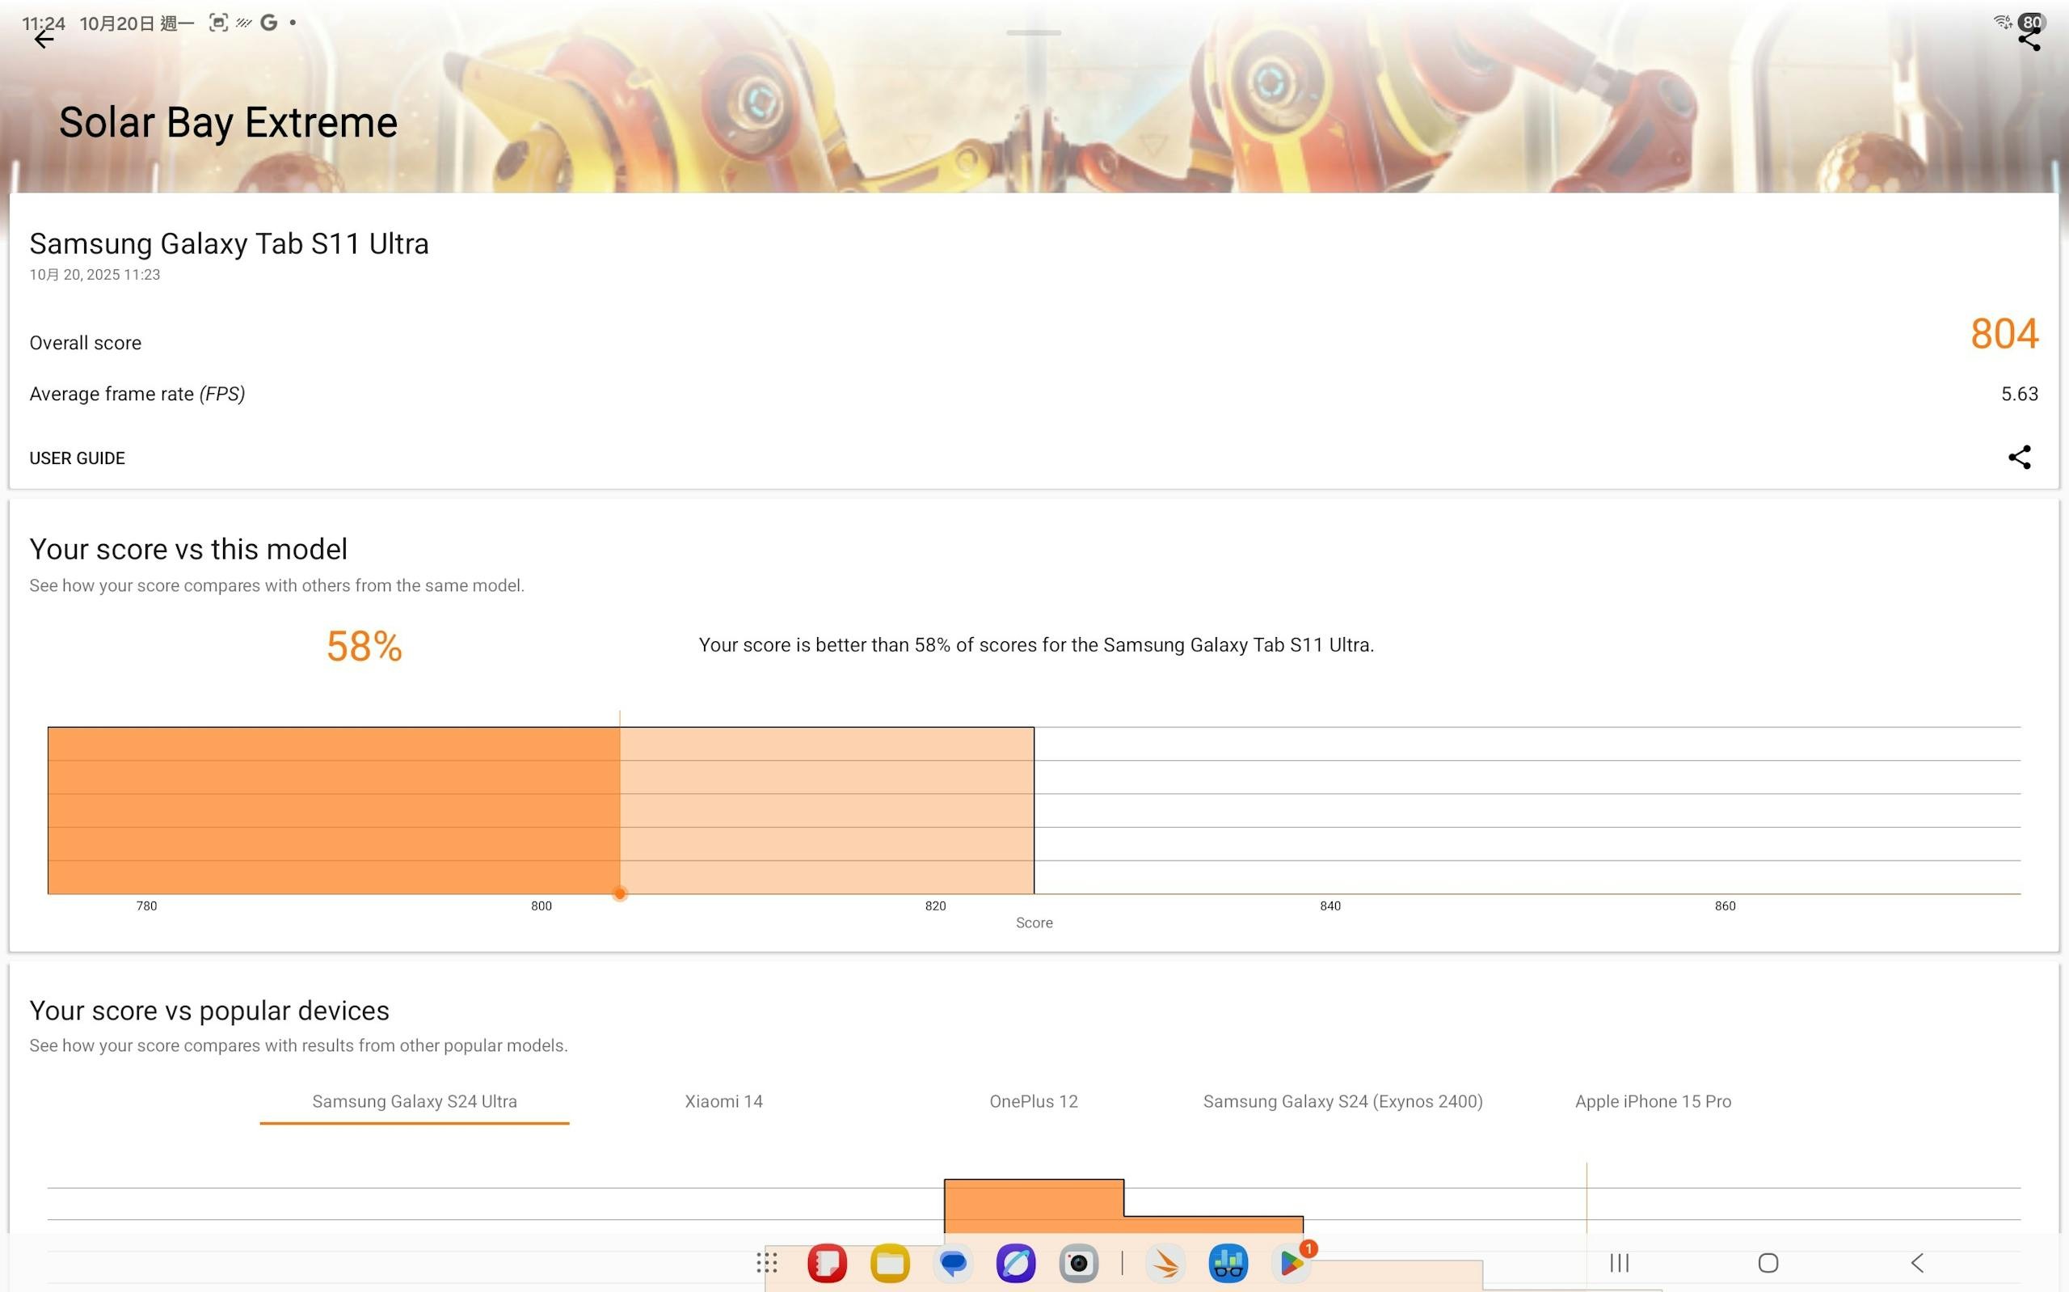Launch the Camera app from taskbar

pyautogui.click(x=1078, y=1263)
